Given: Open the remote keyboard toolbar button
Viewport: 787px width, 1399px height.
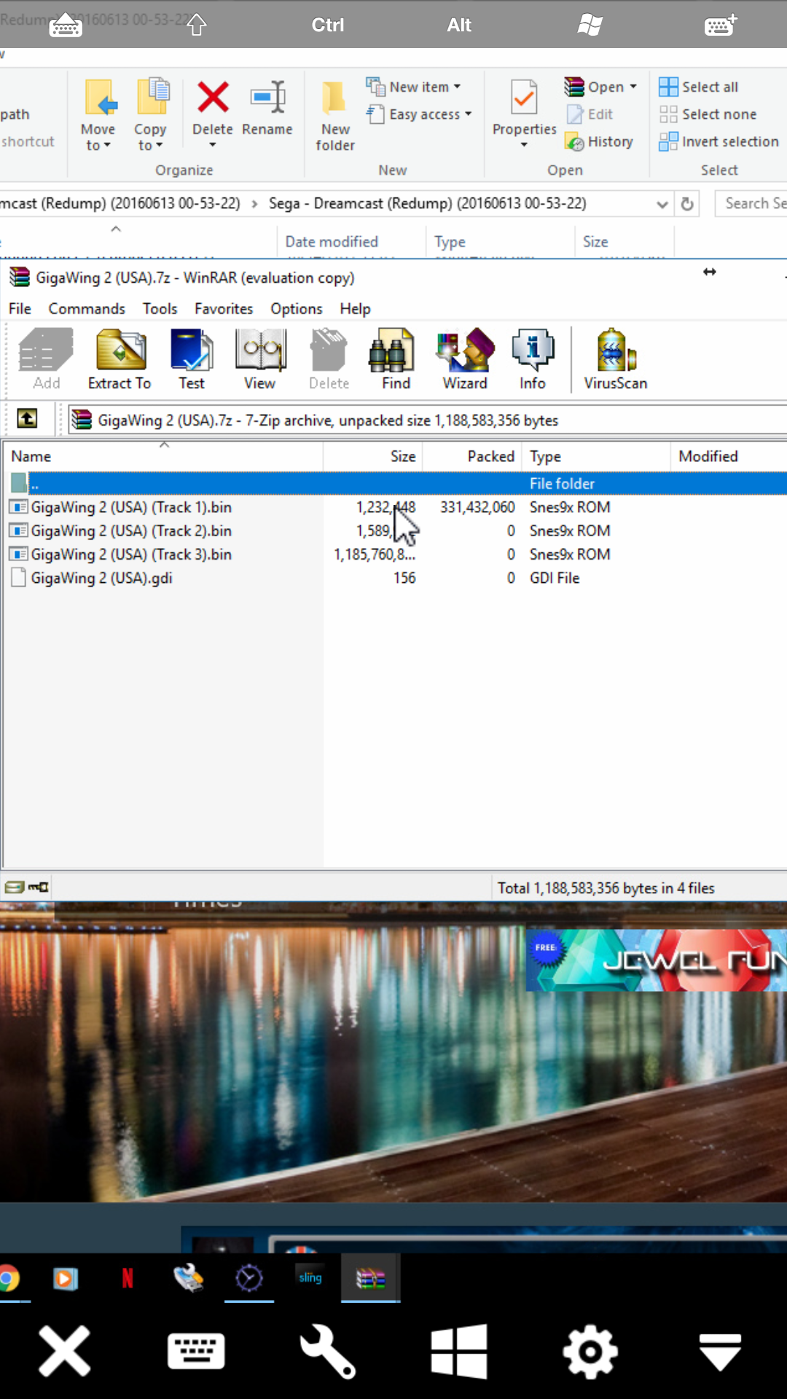Looking at the screenshot, I should pos(196,1352).
